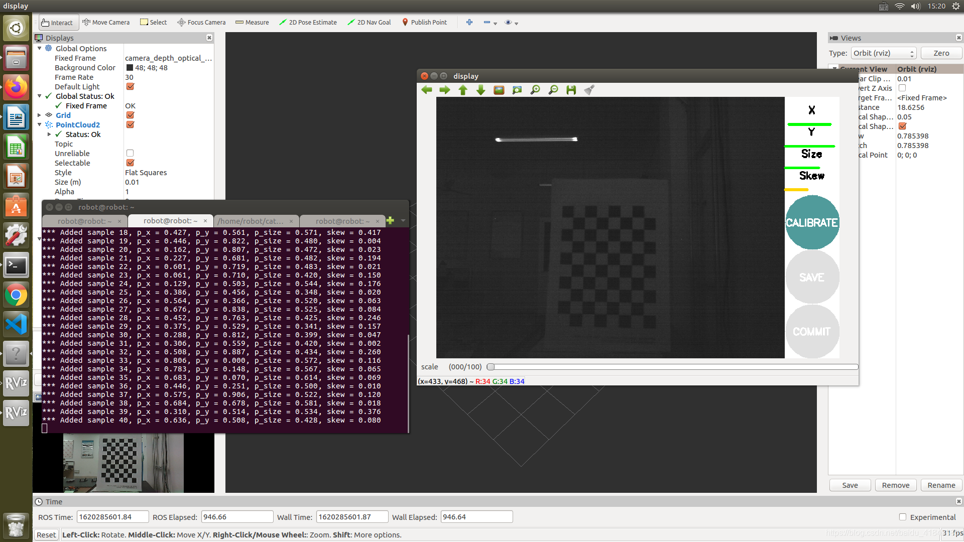Switch to the /home/robot/cat... terminal tab
The height and width of the screenshot is (542, 964).
pos(251,221)
